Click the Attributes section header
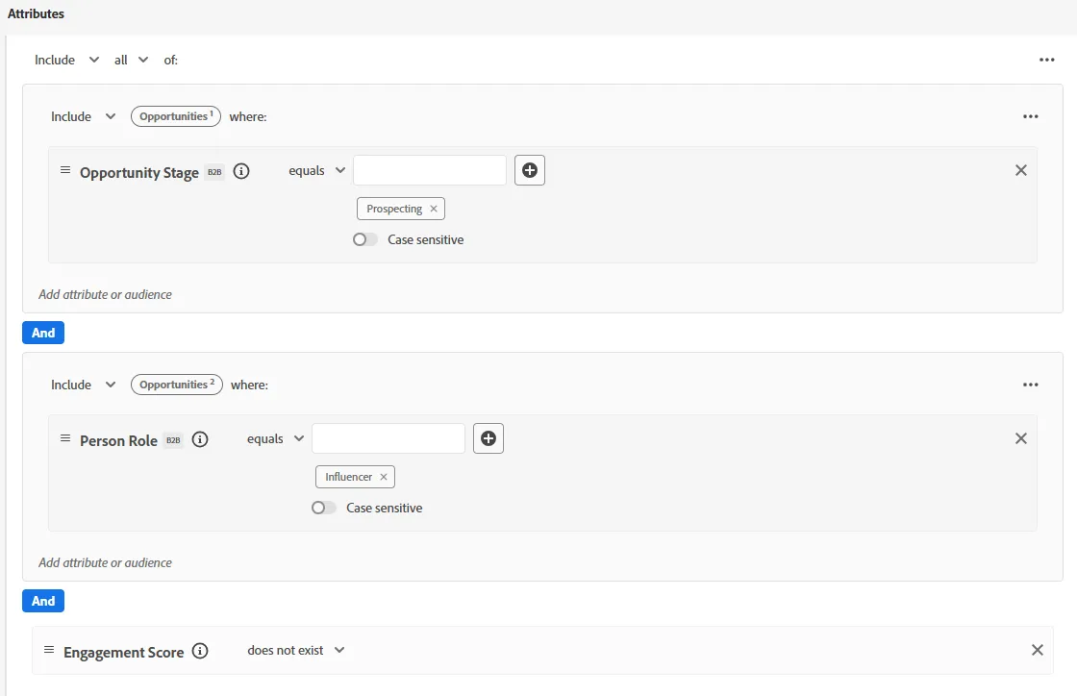The height and width of the screenshot is (696, 1077). (x=36, y=13)
